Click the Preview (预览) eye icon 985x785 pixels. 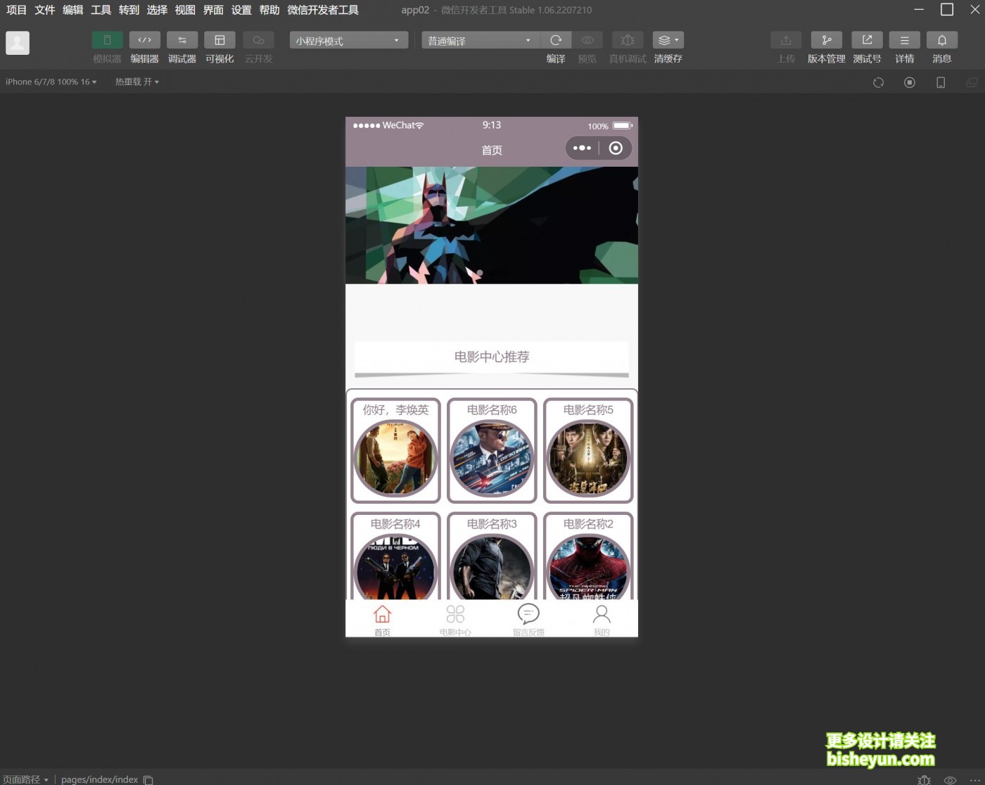(x=587, y=40)
